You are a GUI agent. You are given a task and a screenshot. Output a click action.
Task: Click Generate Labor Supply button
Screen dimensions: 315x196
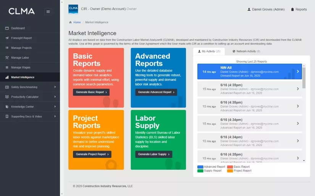tap(154, 154)
